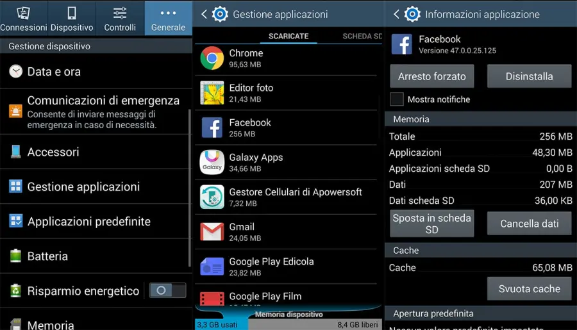Open the Data e ora setting

point(95,71)
